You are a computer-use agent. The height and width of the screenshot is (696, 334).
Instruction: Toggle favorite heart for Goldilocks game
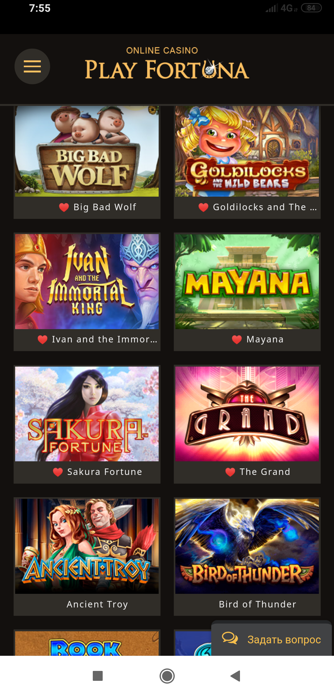[203, 207]
